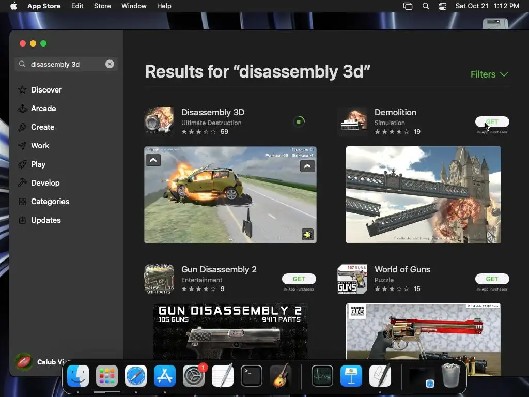This screenshot has width=529, height=397.
Task: Open Activity Monitor from the Dock
Action: point(322,376)
